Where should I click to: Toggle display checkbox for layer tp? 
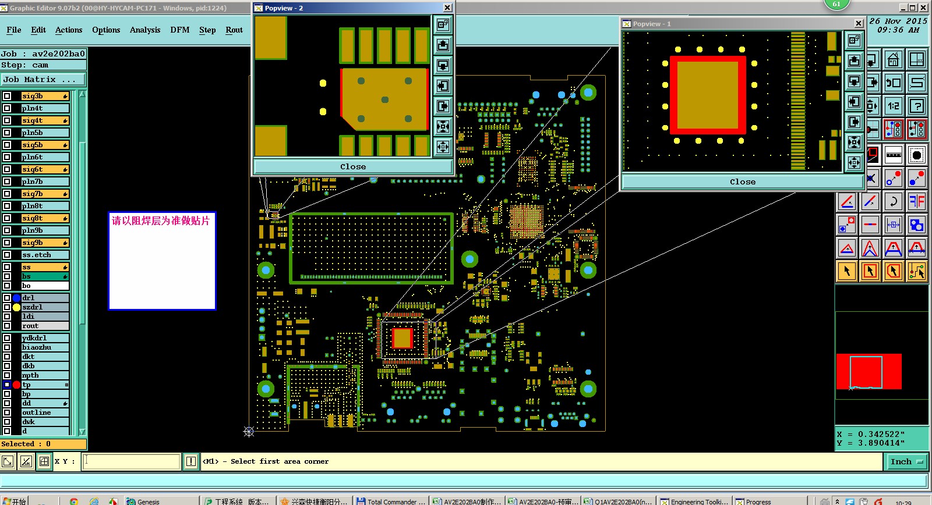pos(7,385)
